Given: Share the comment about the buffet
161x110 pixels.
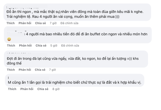Looking at the screenshot, I should tap(41, 46).
